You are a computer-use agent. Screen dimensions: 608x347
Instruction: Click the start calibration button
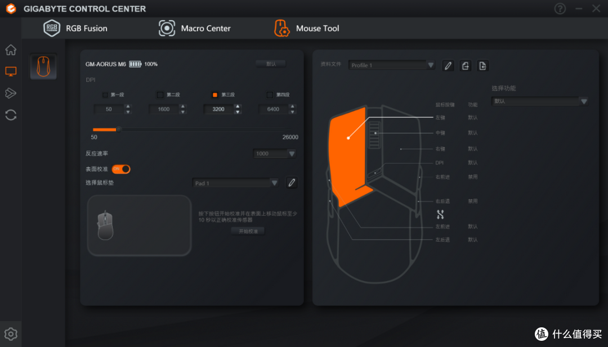point(248,231)
